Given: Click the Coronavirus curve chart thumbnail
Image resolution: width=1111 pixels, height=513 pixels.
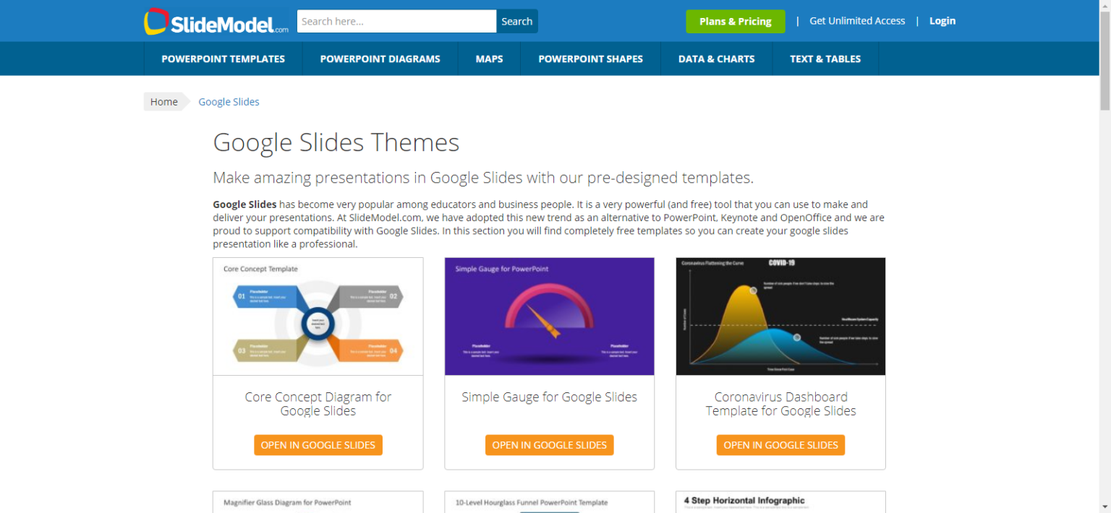Looking at the screenshot, I should point(780,316).
